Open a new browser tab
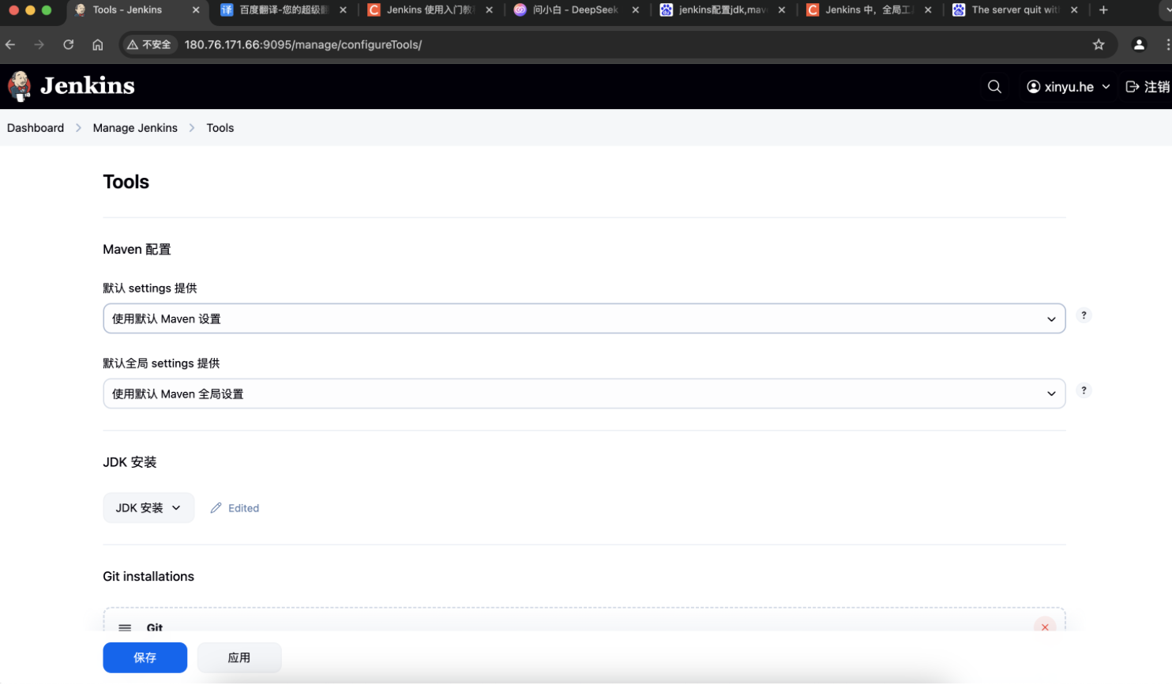The height and width of the screenshot is (689, 1172). 1103,10
